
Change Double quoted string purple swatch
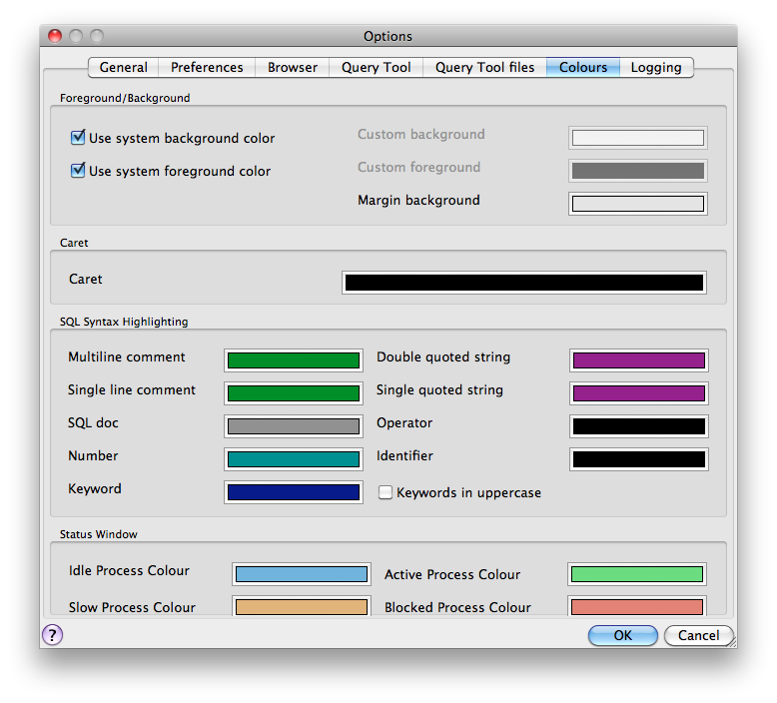[x=638, y=360]
